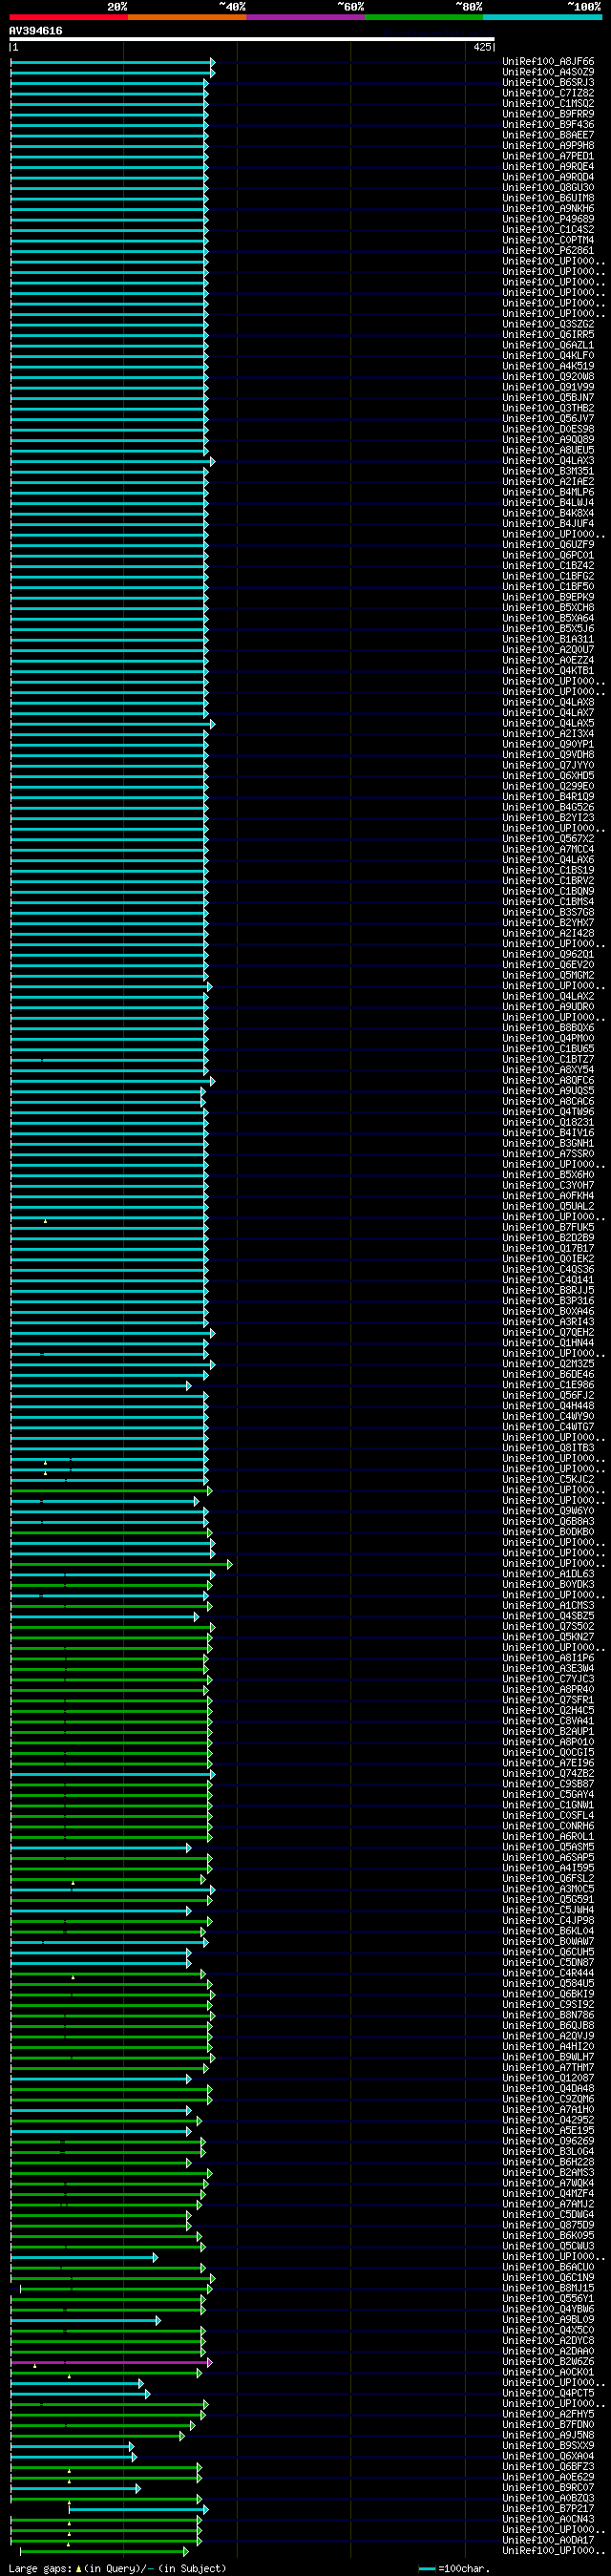Select UniRef100_Q7S502 row label
The image size is (611, 2576).
click(x=548, y=1626)
